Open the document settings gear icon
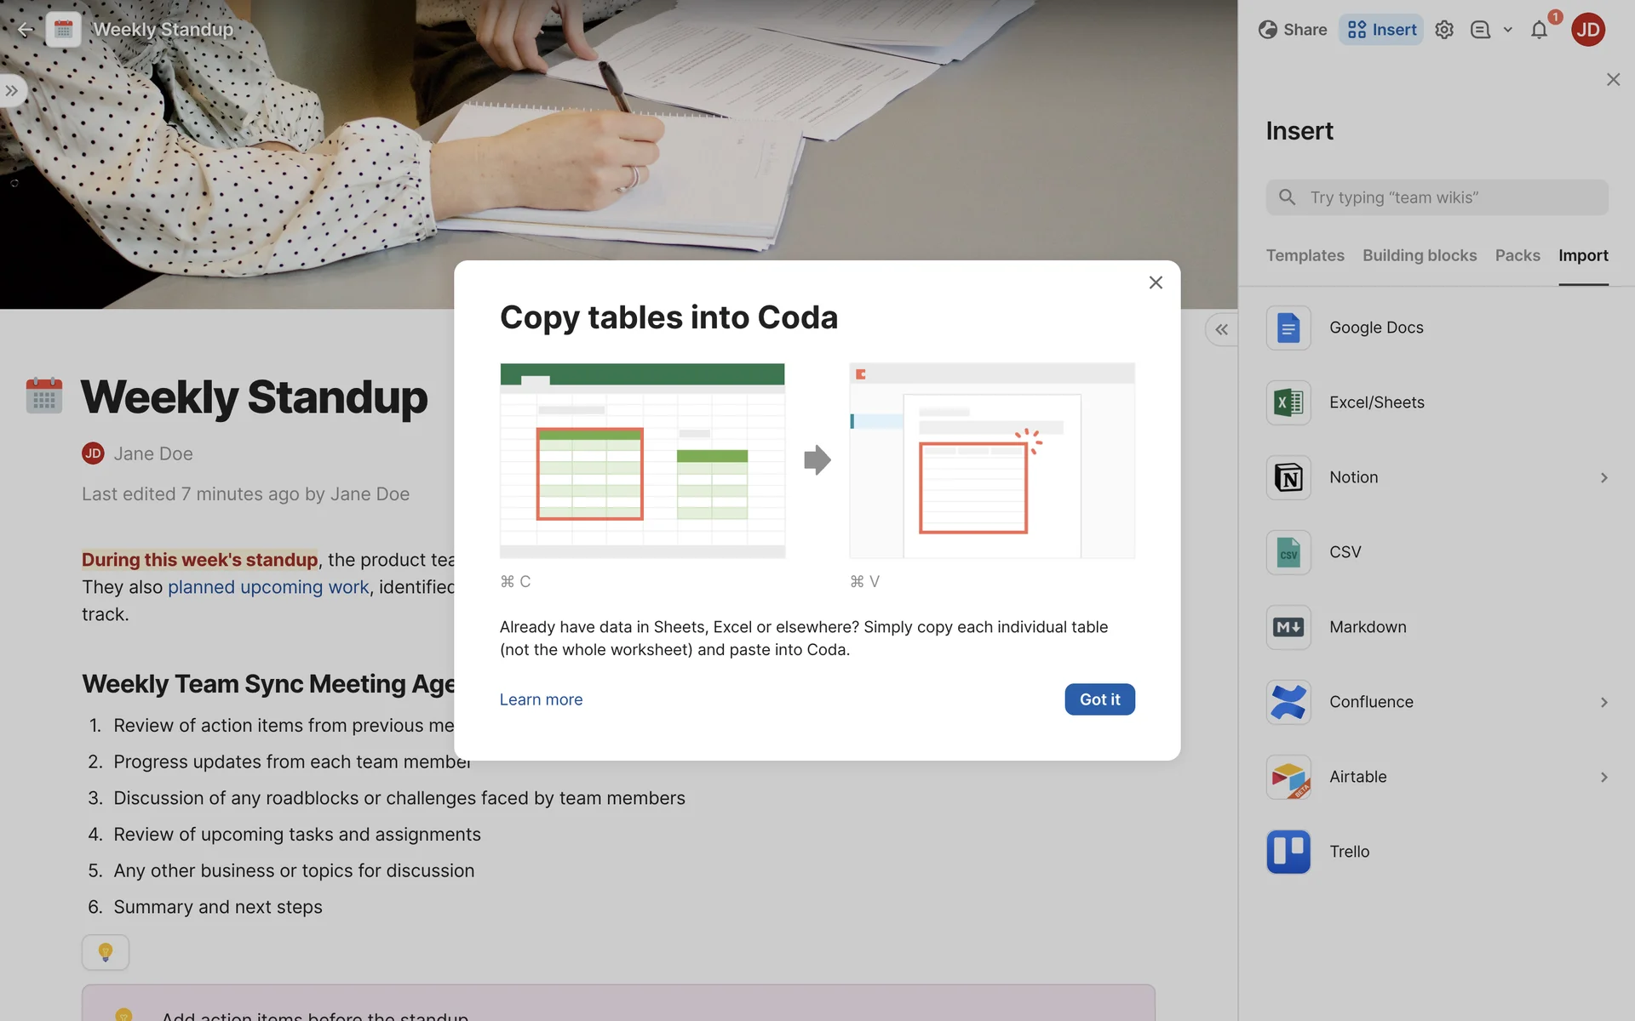1635x1021 pixels. pyautogui.click(x=1443, y=30)
